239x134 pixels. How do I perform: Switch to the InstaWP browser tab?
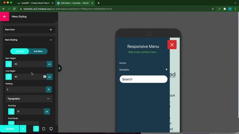(35, 3)
